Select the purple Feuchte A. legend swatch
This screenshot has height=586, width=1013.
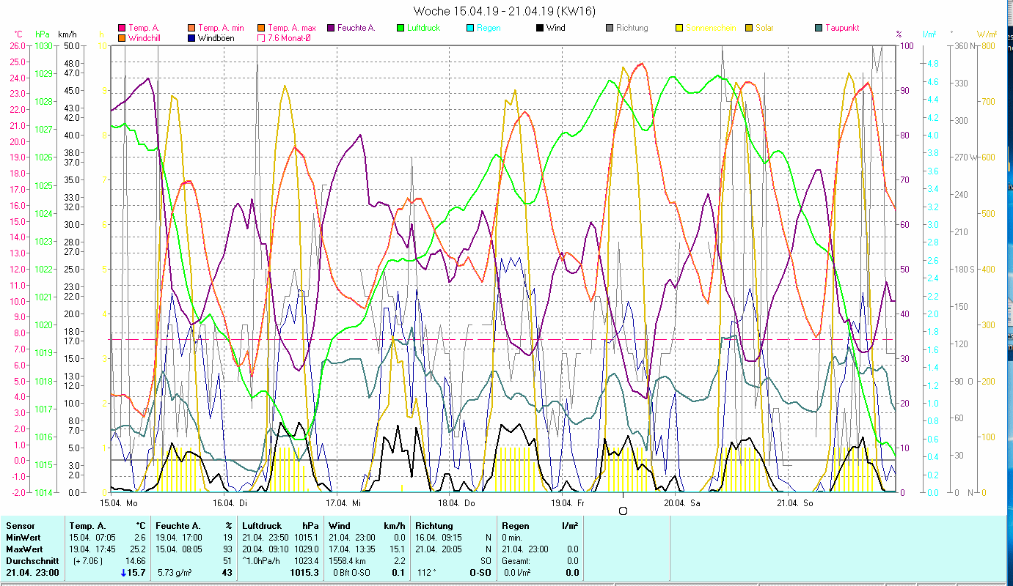(331, 28)
